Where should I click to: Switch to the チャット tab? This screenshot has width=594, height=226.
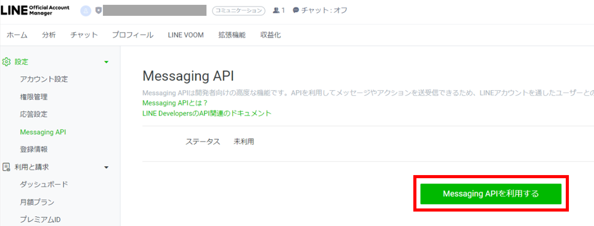coord(84,35)
